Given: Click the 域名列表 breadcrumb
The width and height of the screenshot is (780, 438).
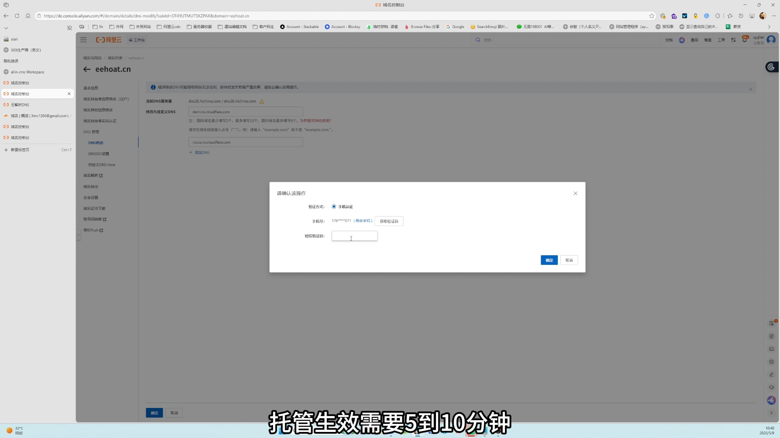Looking at the screenshot, I should point(115,58).
